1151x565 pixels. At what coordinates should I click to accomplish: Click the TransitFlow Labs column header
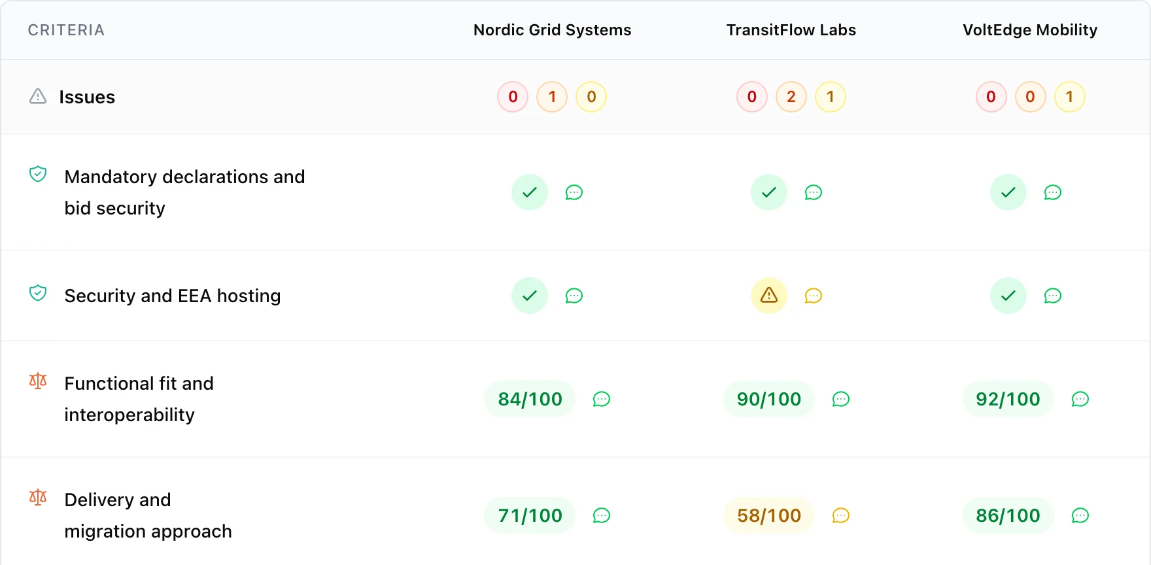tap(791, 30)
